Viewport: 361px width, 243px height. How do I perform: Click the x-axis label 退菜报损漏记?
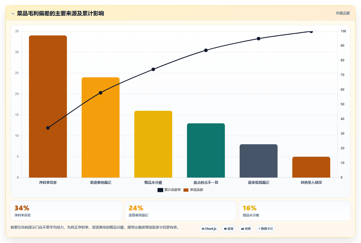point(258,182)
